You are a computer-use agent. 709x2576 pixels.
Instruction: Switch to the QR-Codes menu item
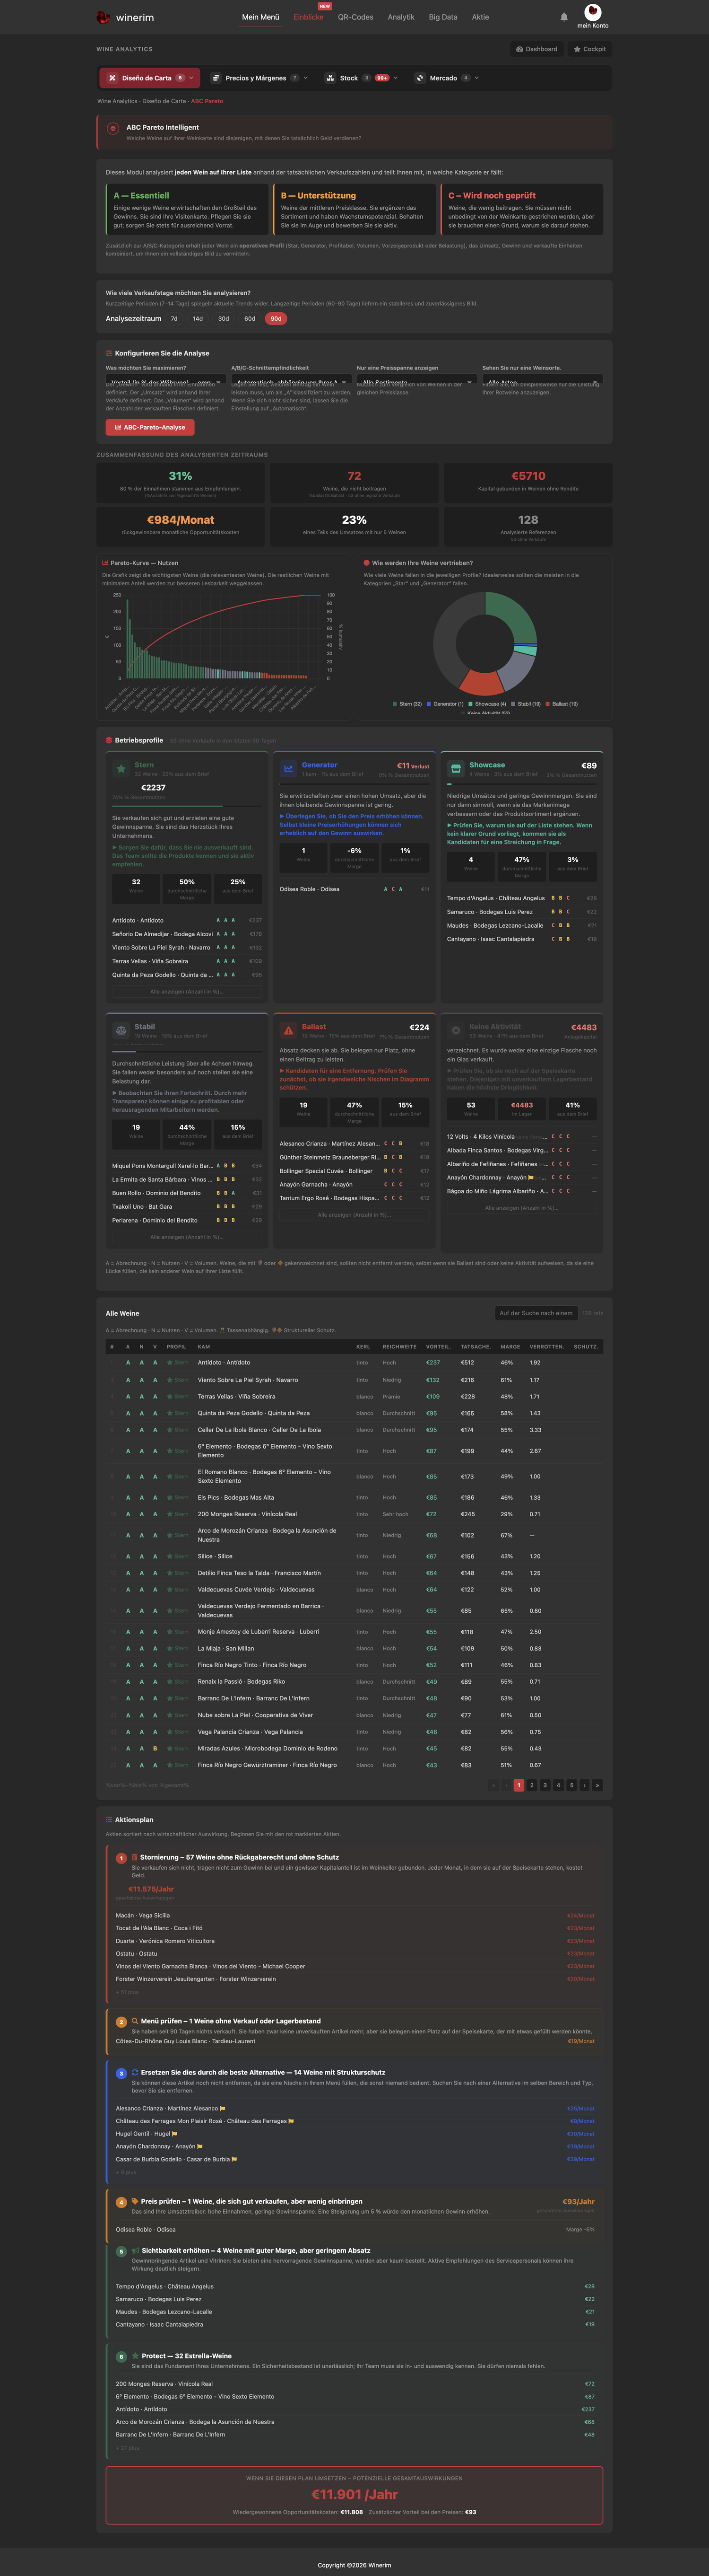pos(355,17)
